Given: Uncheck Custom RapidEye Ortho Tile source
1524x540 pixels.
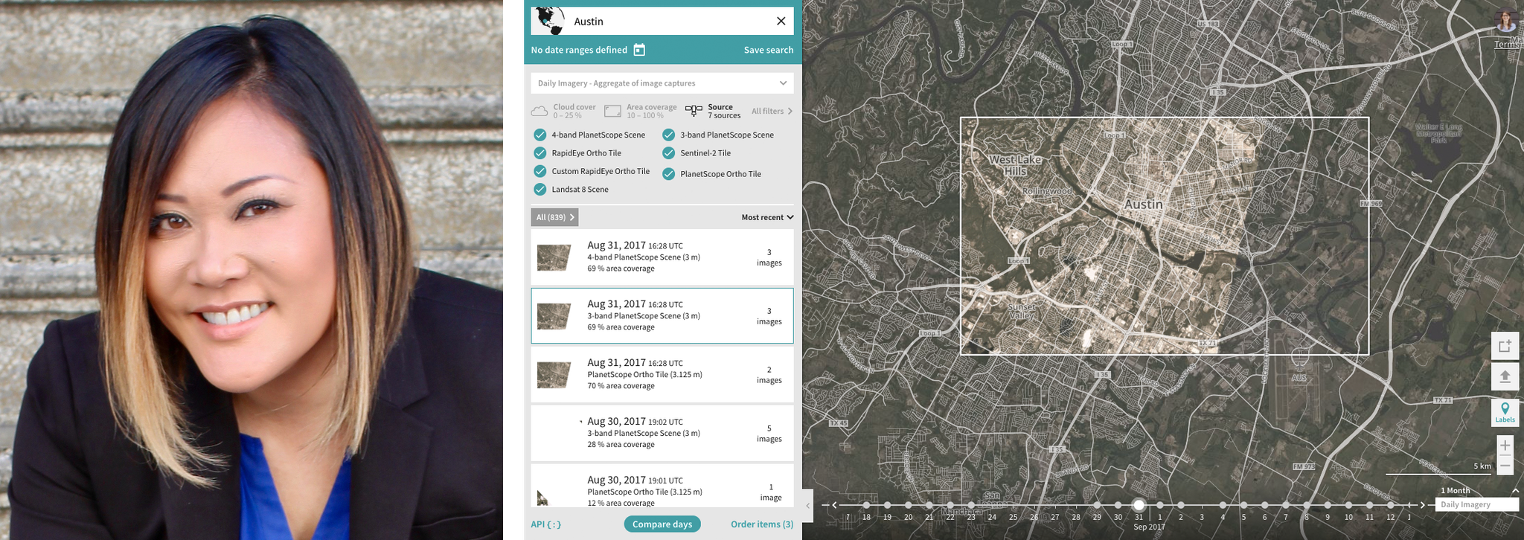Looking at the screenshot, I should tap(540, 171).
